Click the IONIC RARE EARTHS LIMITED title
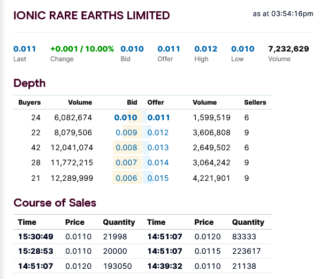The height and width of the screenshot is (279, 321). tap(91, 16)
